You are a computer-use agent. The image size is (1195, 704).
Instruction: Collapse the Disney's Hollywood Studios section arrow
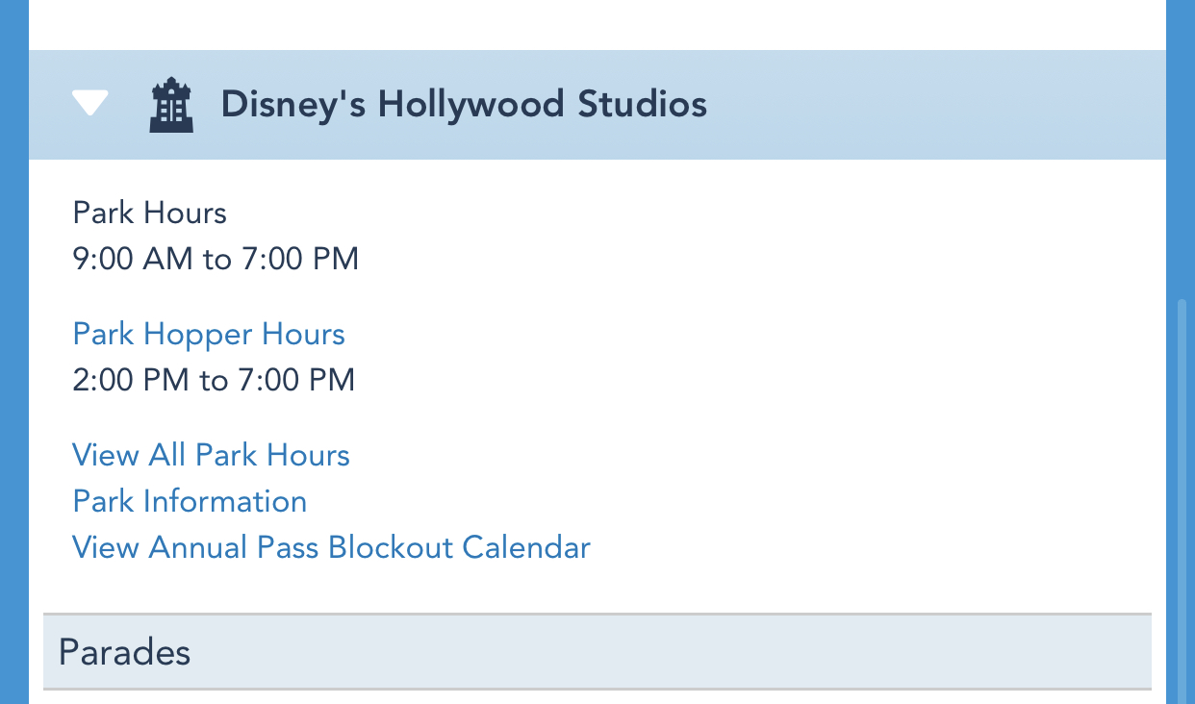(90, 103)
